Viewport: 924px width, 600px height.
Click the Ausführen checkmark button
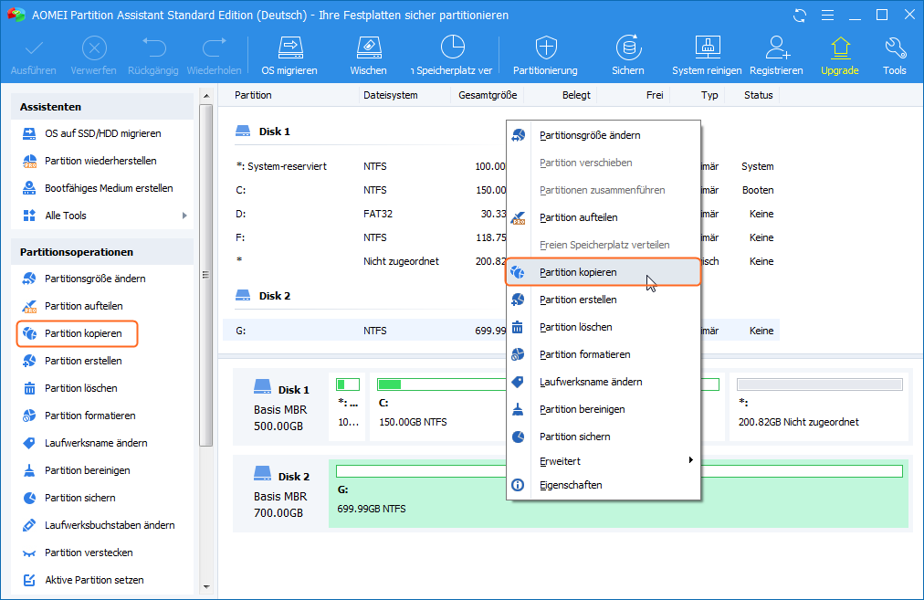pos(34,56)
